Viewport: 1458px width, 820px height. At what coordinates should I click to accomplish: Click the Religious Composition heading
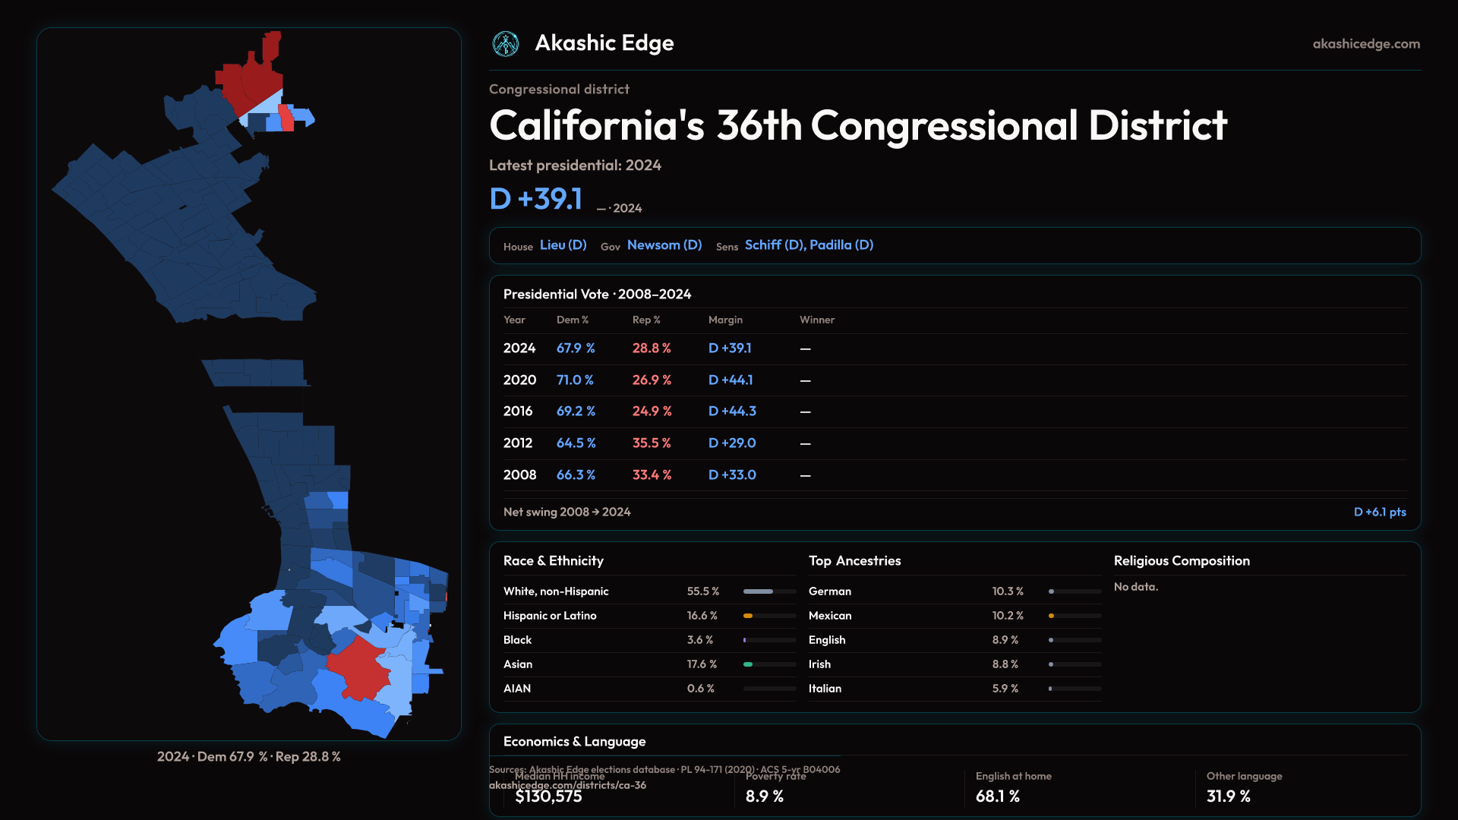[1182, 561]
